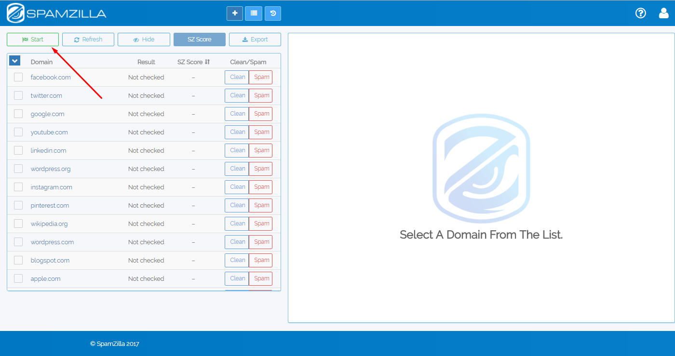Viewport: 675px width, 356px height.
Task: Tick the checkbox for linkedin.com
Action: coord(18,150)
